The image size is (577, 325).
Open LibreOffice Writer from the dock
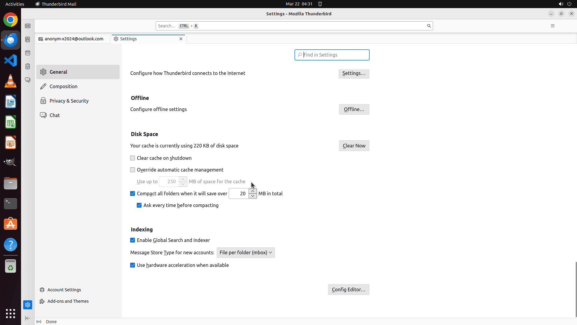pos(11,101)
